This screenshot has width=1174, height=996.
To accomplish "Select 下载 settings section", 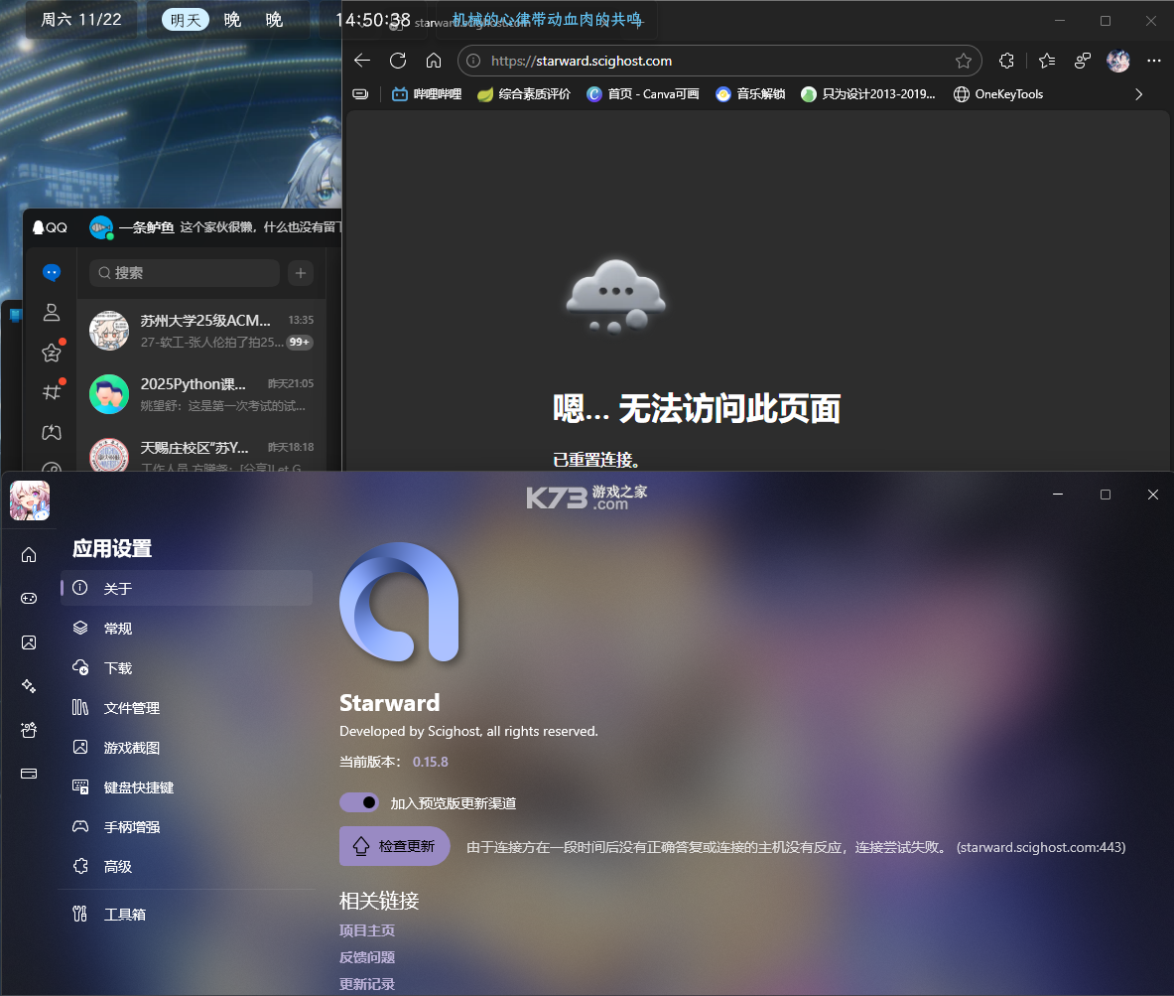I will coord(187,667).
